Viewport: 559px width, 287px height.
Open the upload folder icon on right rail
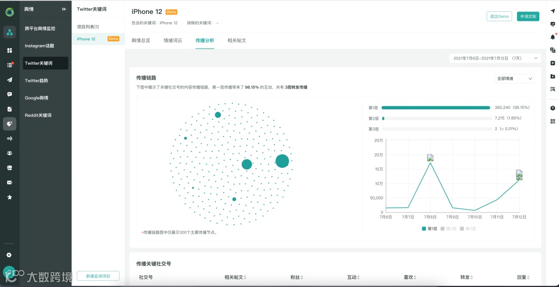[x=553, y=76]
